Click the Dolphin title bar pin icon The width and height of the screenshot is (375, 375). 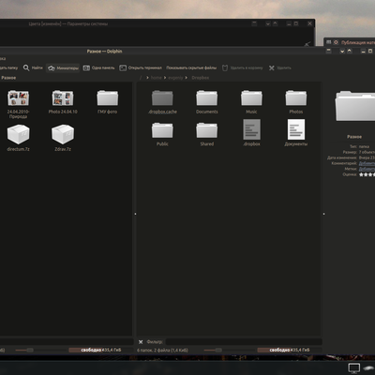pyautogui.click(x=328, y=51)
